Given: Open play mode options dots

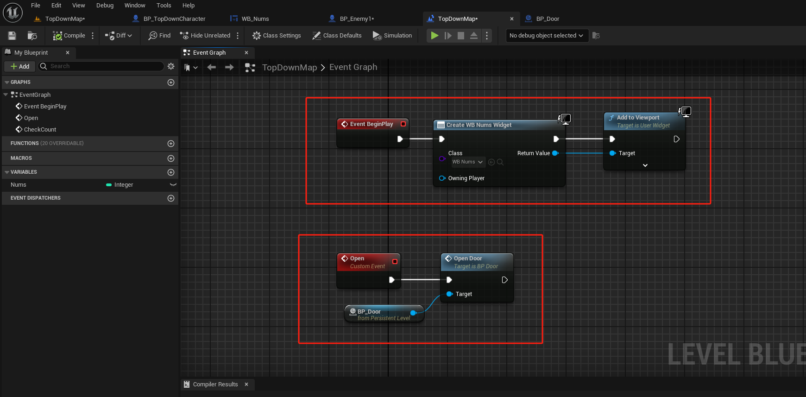Looking at the screenshot, I should (x=486, y=36).
